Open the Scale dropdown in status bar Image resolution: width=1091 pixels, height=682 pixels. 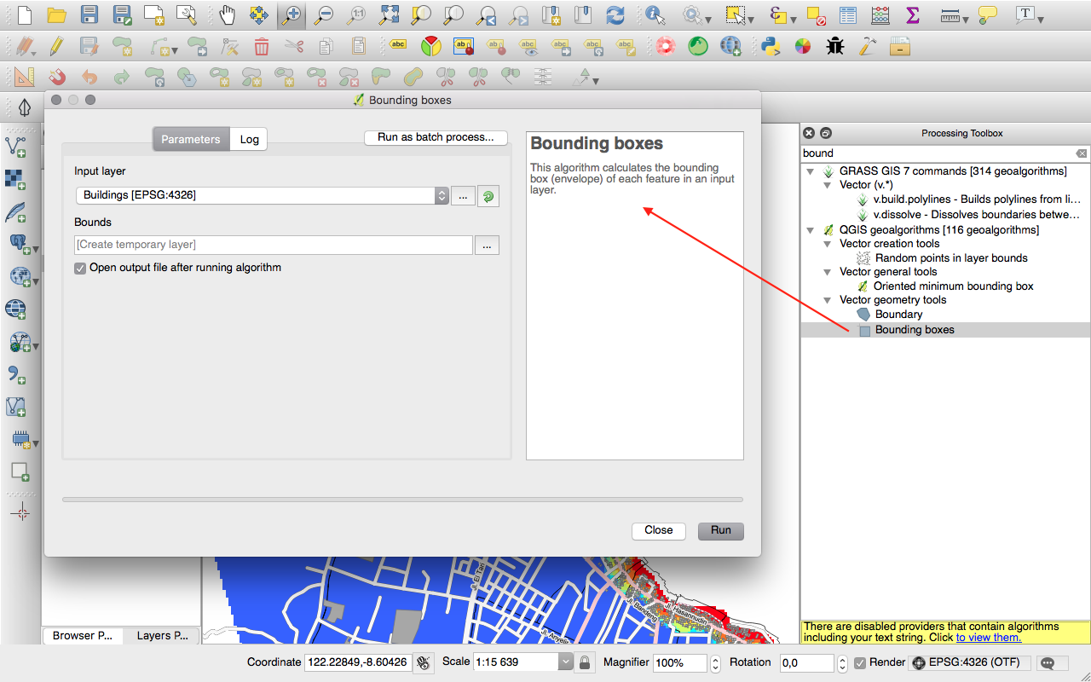pyautogui.click(x=566, y=662)
